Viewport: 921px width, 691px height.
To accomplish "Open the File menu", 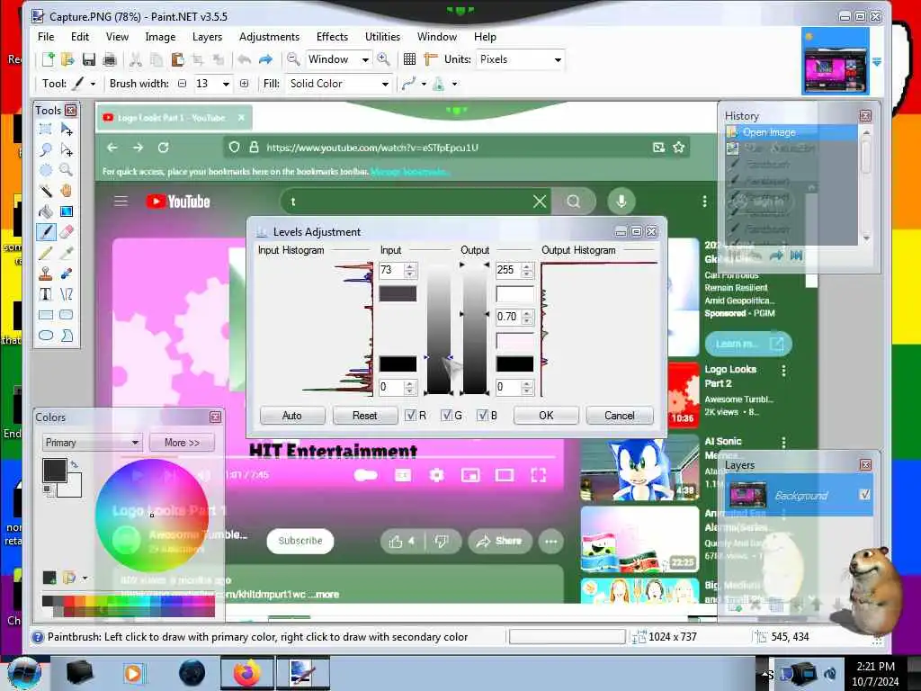I will pyautogui.click(x=46, y=36).
